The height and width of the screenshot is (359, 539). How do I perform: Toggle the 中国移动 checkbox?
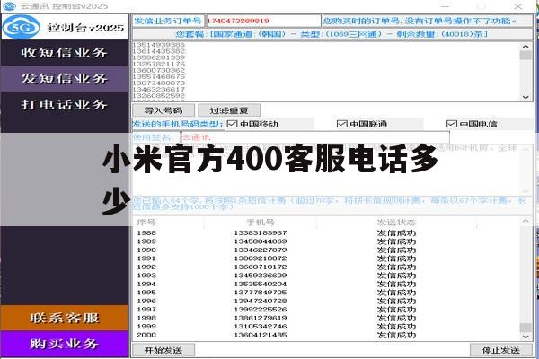coord(233,124)
